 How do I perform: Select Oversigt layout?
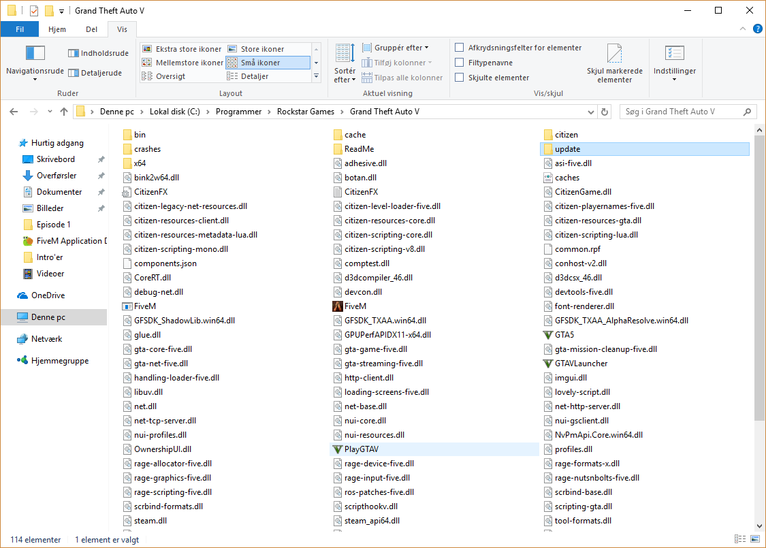(x=163, y=76)
